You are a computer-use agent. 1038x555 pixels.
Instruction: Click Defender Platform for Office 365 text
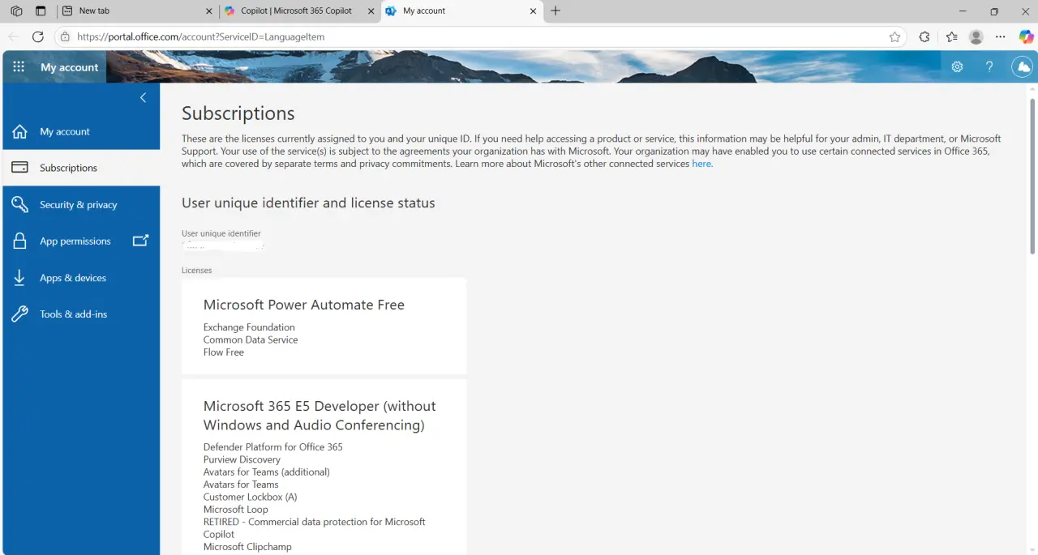(273, 447)
